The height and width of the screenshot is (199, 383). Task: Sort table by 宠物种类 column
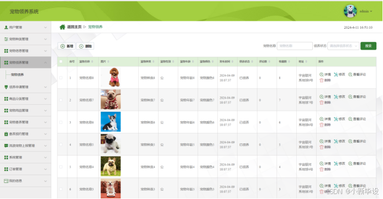(x=154, y=62)
